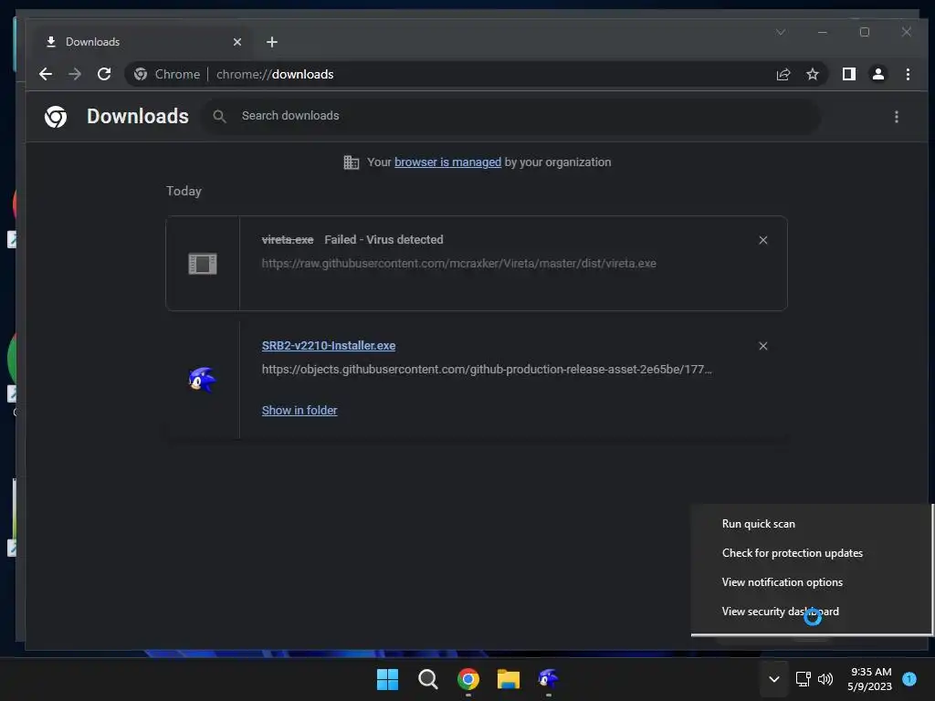Open the clock showing 9:35 AM

870,679
